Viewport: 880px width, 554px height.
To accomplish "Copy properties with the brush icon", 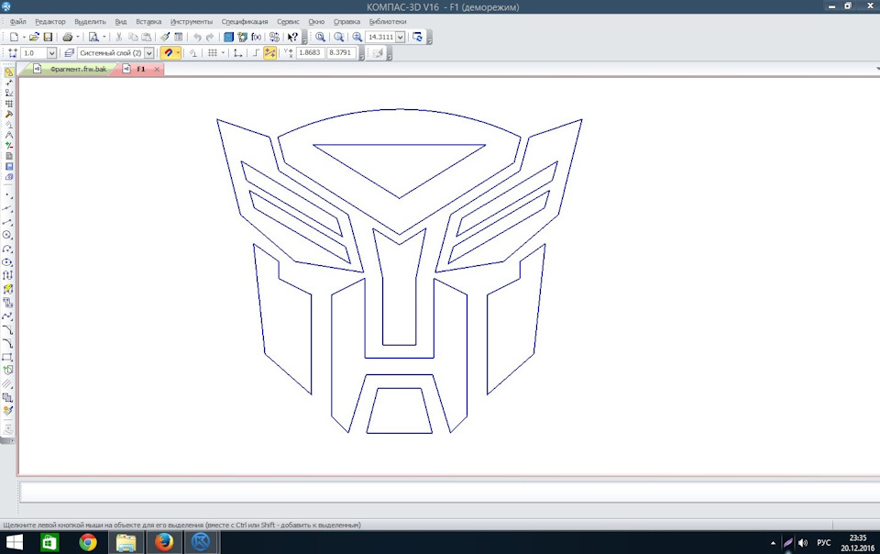I will click(x=165, y=37).
